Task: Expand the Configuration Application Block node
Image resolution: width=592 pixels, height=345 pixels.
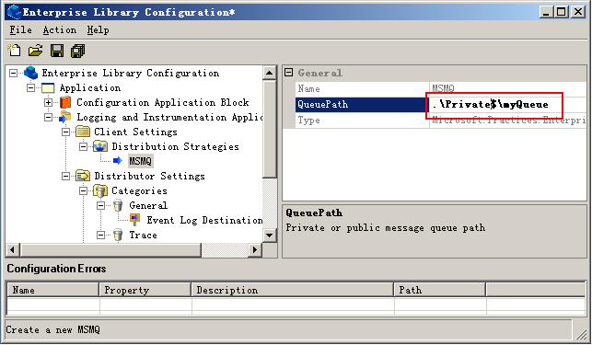Action: point(48,102)
